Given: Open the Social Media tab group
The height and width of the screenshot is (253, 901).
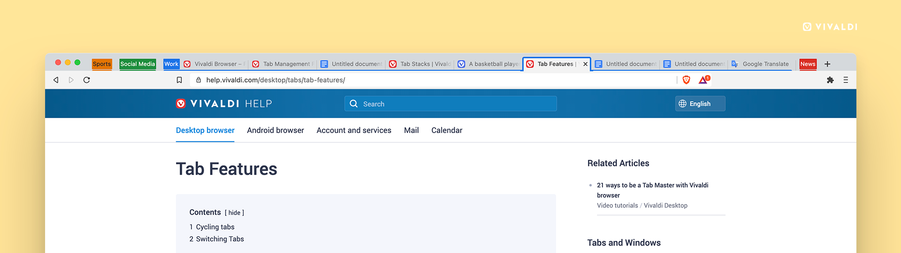Looking at the screenshot, I should pyautogui.click(x=137, y=64).
